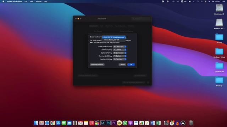
Task: Open Messages from the Dock
Action: 64,123
